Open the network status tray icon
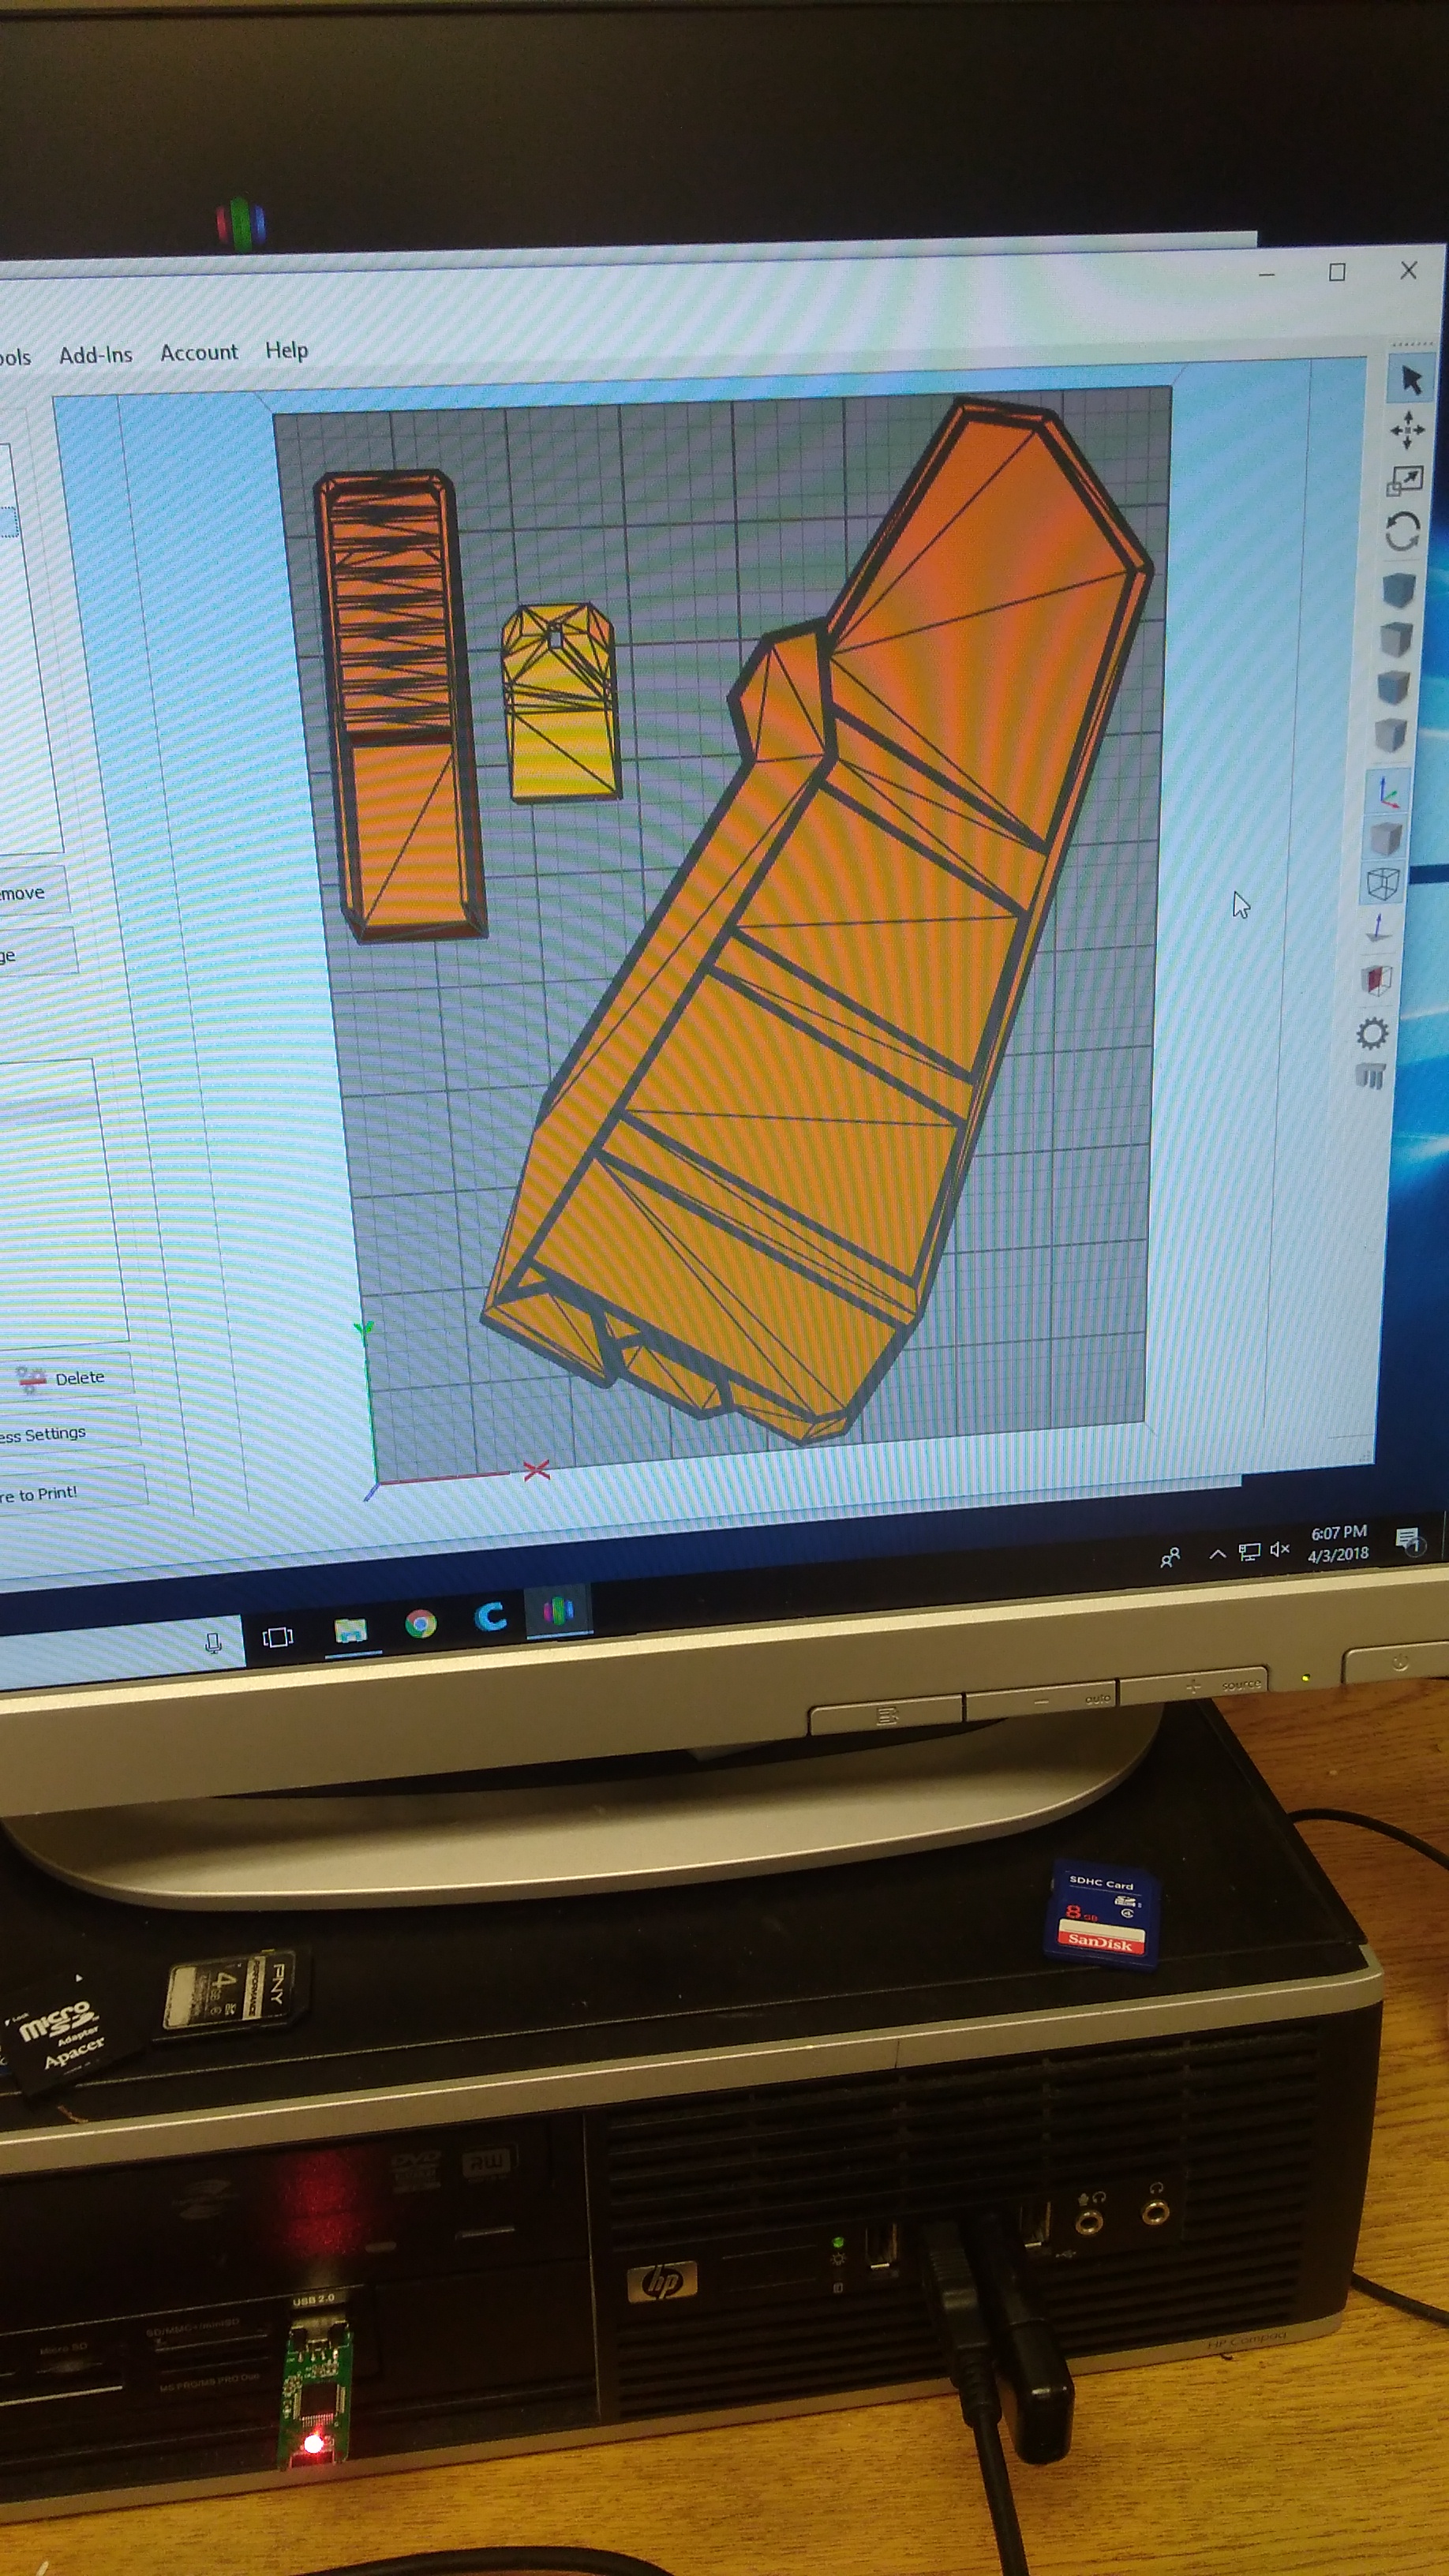This screenshot has height=2576, width=1449. click(1249, 1552)
